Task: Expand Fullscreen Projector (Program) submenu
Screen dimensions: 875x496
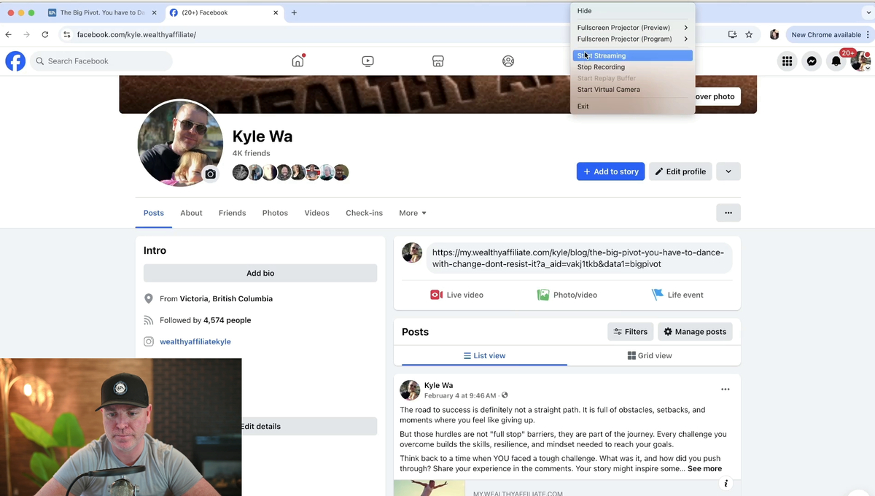Action: pos(633,39)
